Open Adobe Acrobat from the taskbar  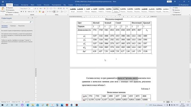pos(67,105)
